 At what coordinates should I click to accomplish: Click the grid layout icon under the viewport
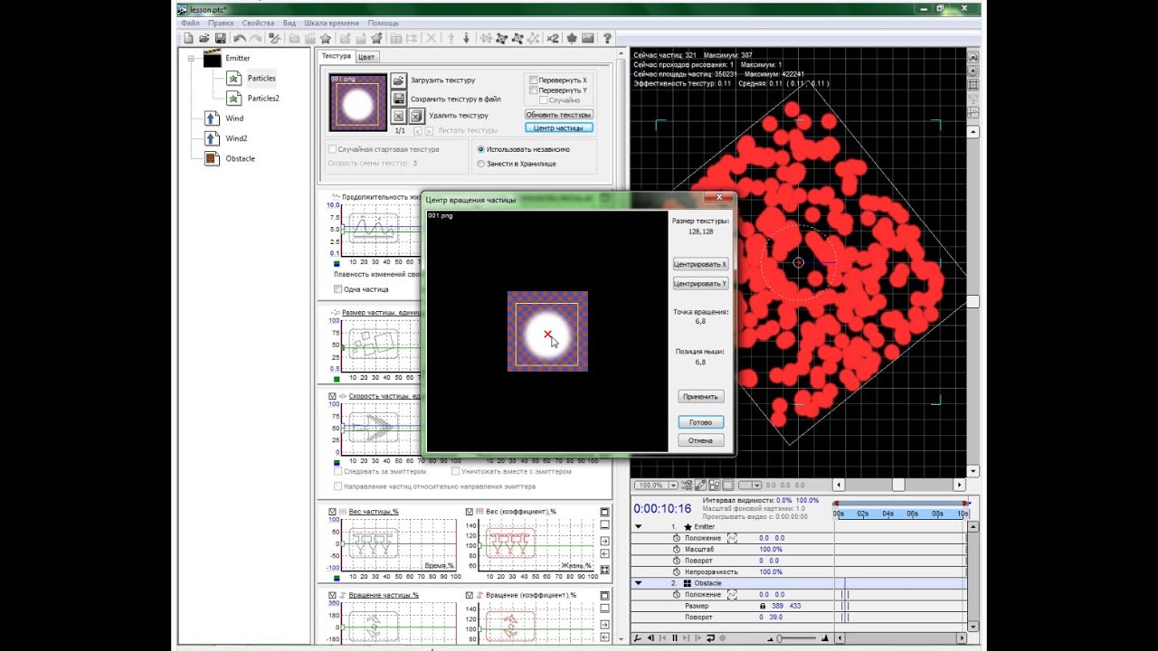[x=715, y=486]
